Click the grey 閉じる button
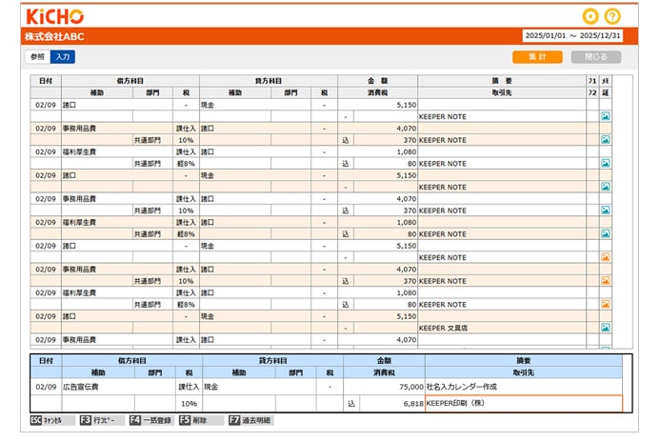The image size is (660, 442). coord(595,57)
